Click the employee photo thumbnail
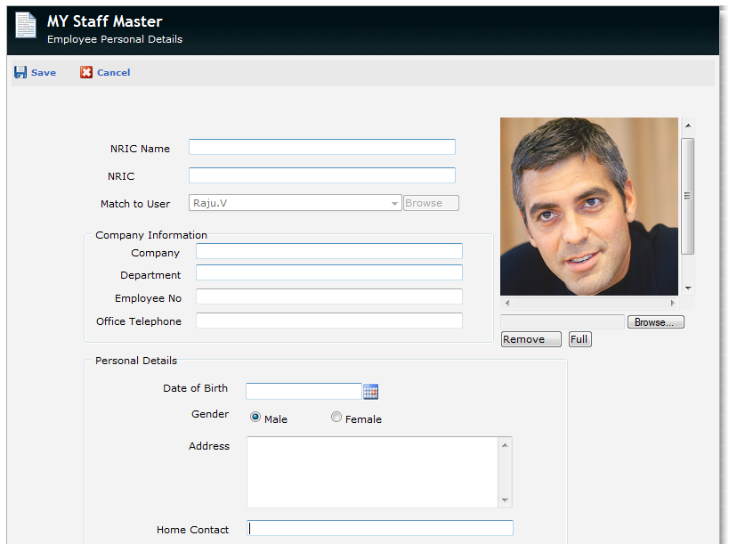This screenshot has width=729, height=544. pos(589,207)
